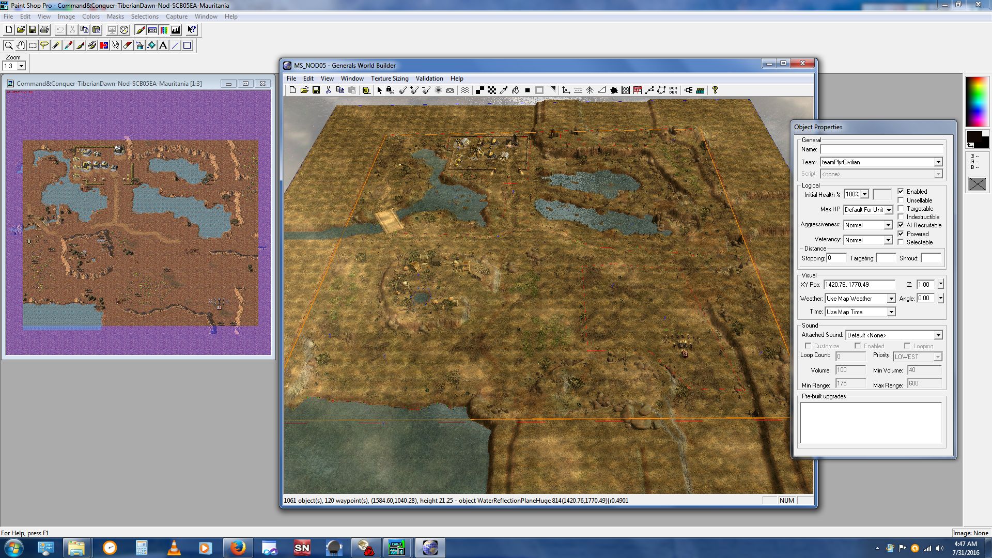Select the waypoint path tool
The height and width of the screenshot is (558, 992).
[649, 90]
